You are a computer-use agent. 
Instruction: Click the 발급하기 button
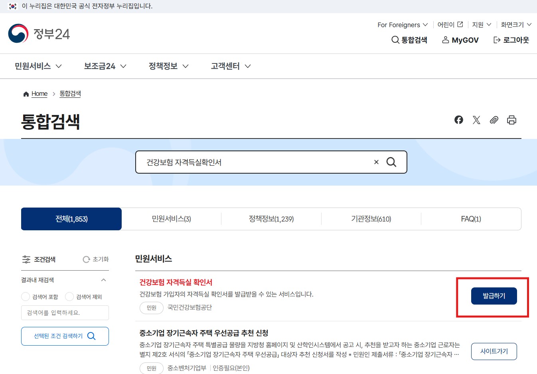494,296
